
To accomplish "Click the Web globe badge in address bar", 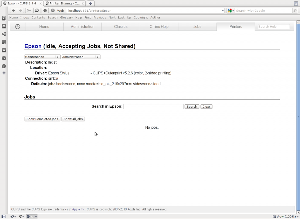I will tap(58, 11).
